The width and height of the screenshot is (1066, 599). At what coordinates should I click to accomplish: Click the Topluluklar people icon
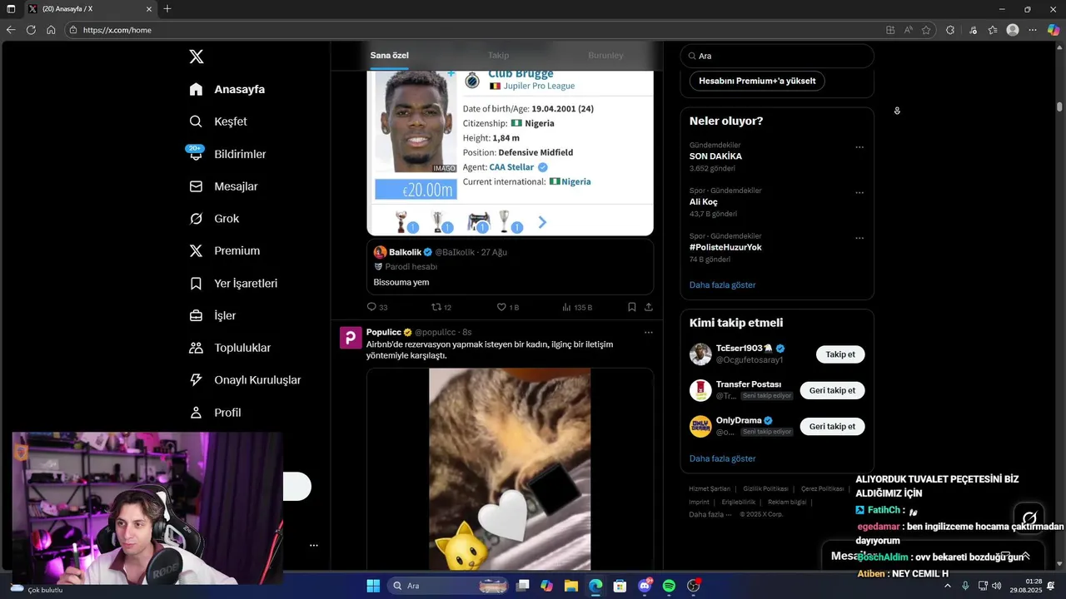[x=196, y=348]
